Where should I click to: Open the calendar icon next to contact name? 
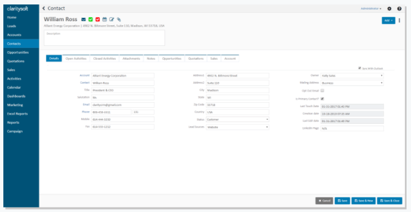click(105, 20)
